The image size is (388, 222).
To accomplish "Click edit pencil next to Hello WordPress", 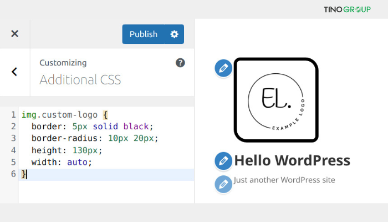I will [x=223, y=161].
